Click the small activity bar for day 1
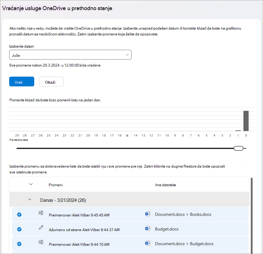This screenshot has height=254, width=263. [238, 131]
